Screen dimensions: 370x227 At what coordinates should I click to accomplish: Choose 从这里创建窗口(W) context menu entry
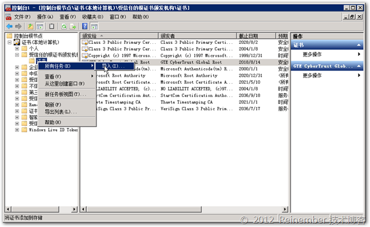[x=67, y=84]
